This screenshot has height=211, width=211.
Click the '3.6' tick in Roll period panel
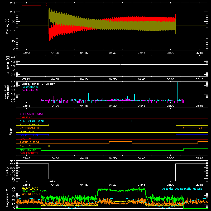pyautogui.click(x=13, y=74)
